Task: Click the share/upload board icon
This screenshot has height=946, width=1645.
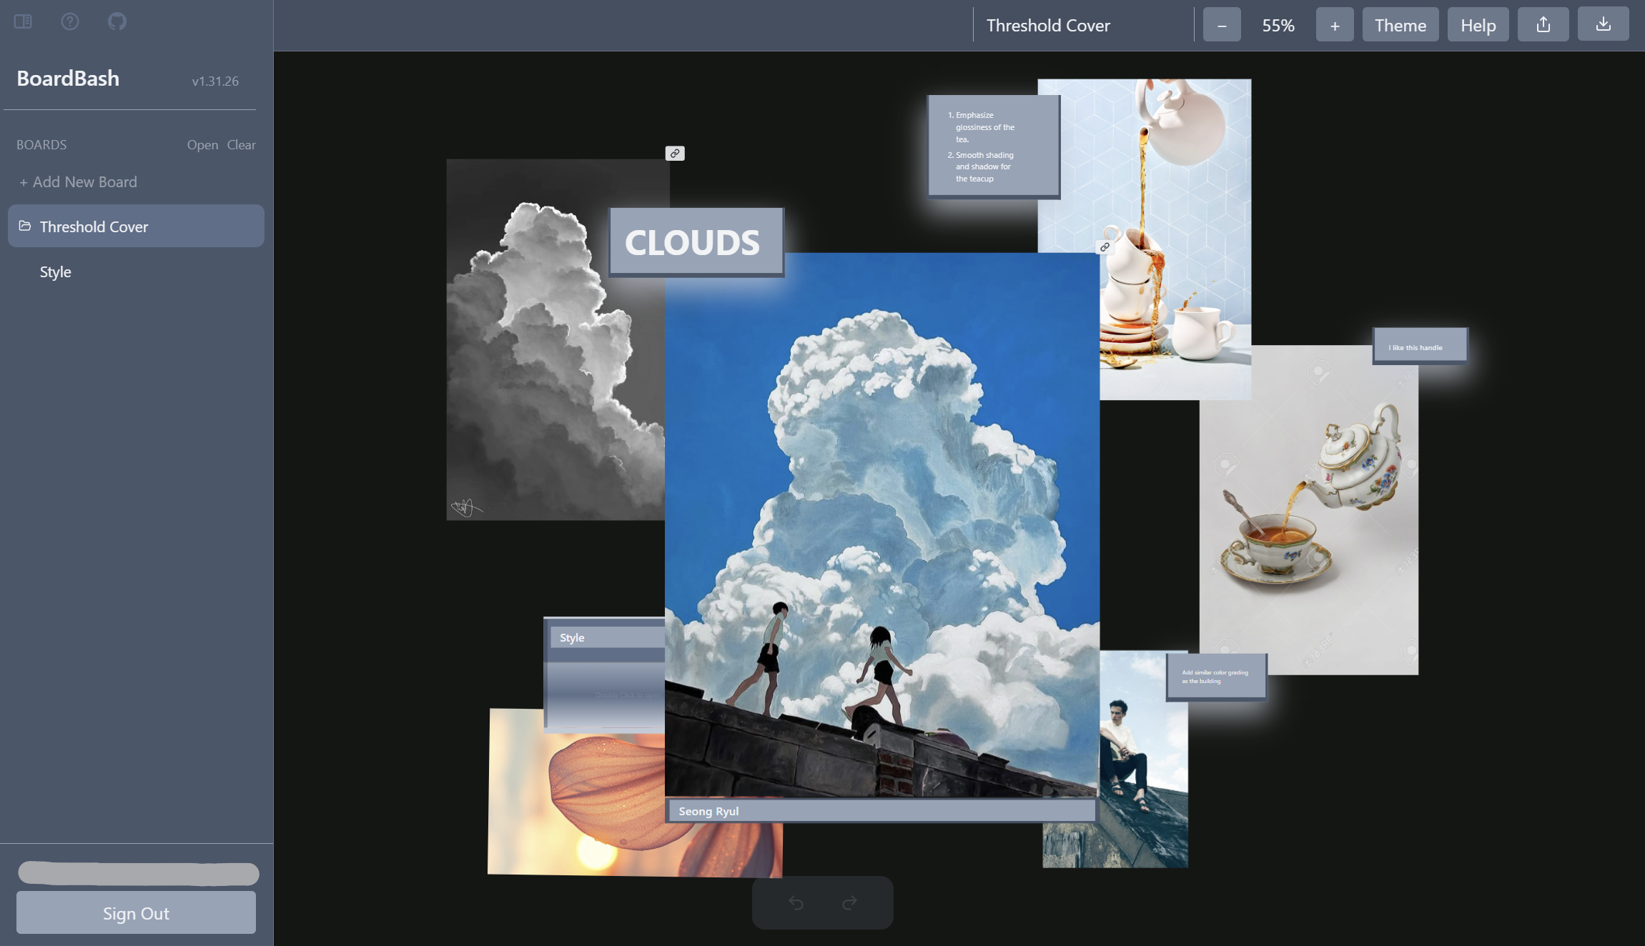Action: tap(1543, 25)
